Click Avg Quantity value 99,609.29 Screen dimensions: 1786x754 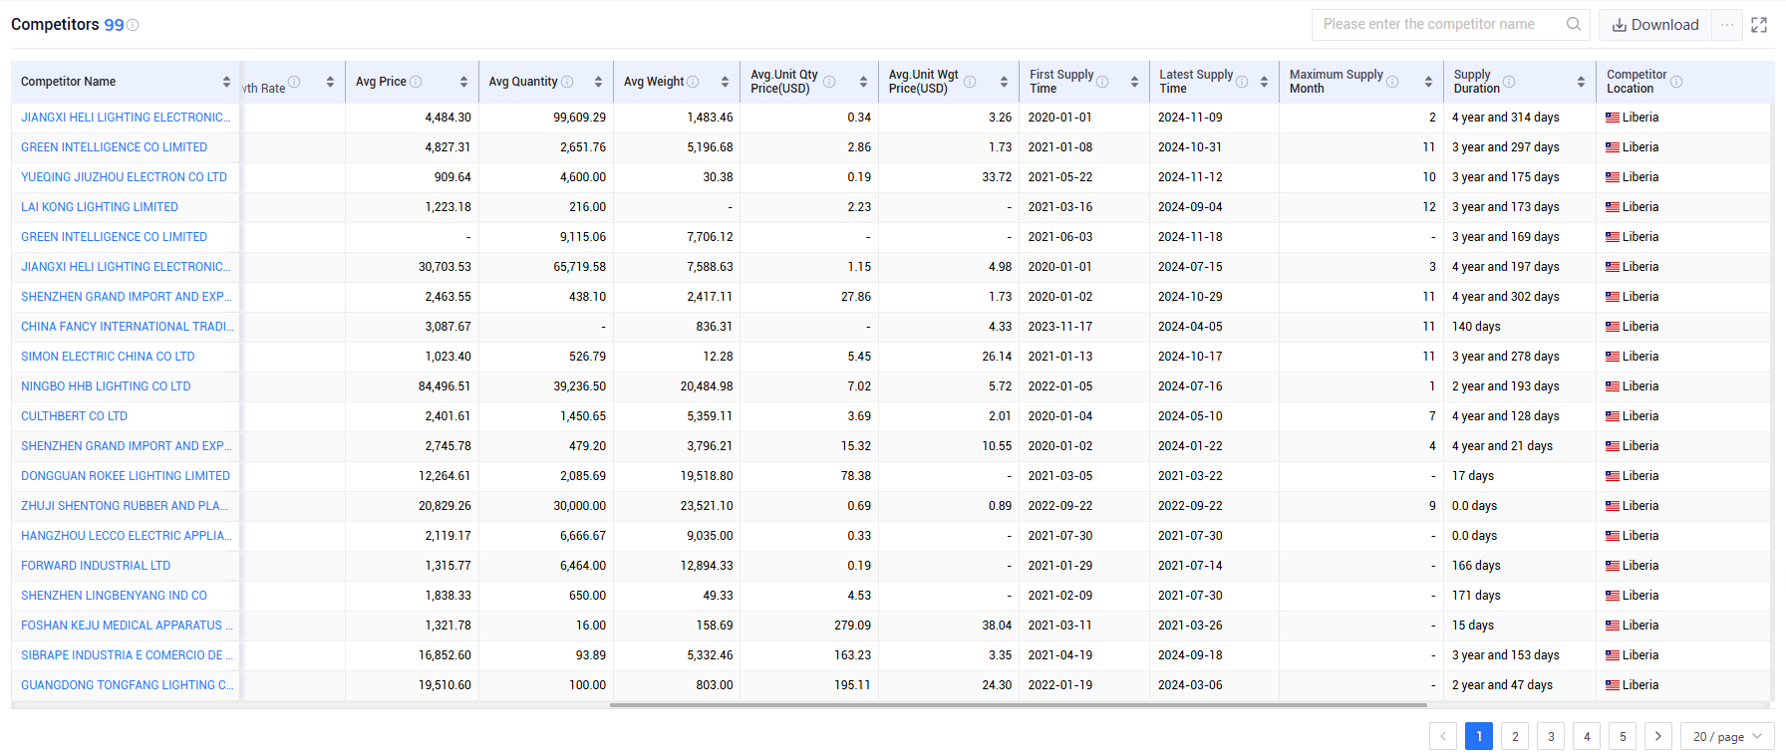tap(580, 118)
